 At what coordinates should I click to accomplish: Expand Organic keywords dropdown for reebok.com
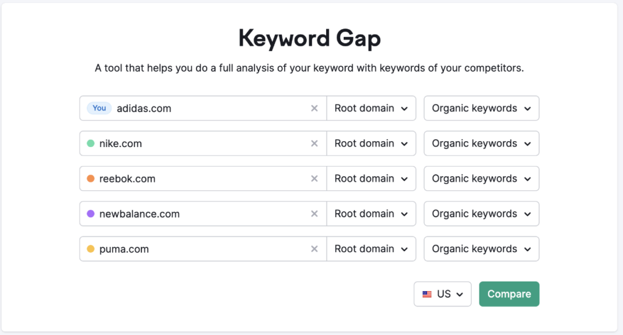coord(482,179)
